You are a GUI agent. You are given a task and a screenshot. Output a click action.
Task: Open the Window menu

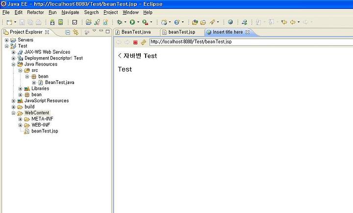pyautogui.click(x=130, y=12)
